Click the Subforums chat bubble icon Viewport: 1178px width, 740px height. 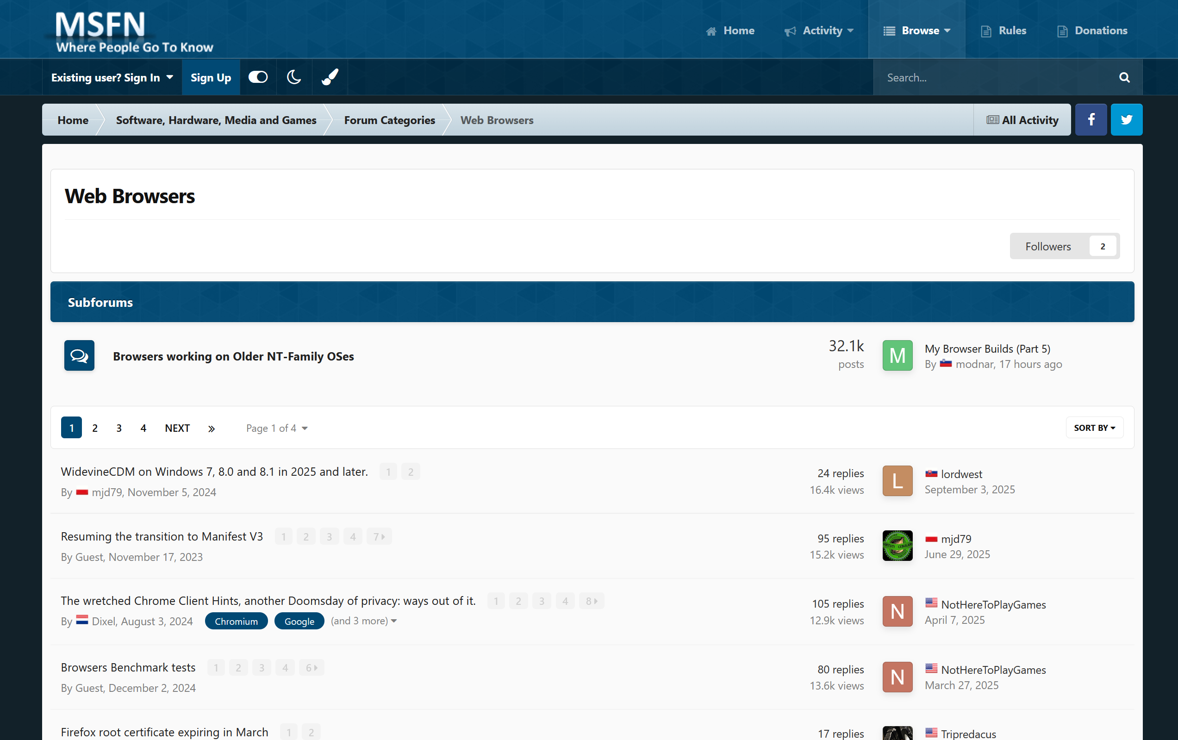(x=79, y=355)
